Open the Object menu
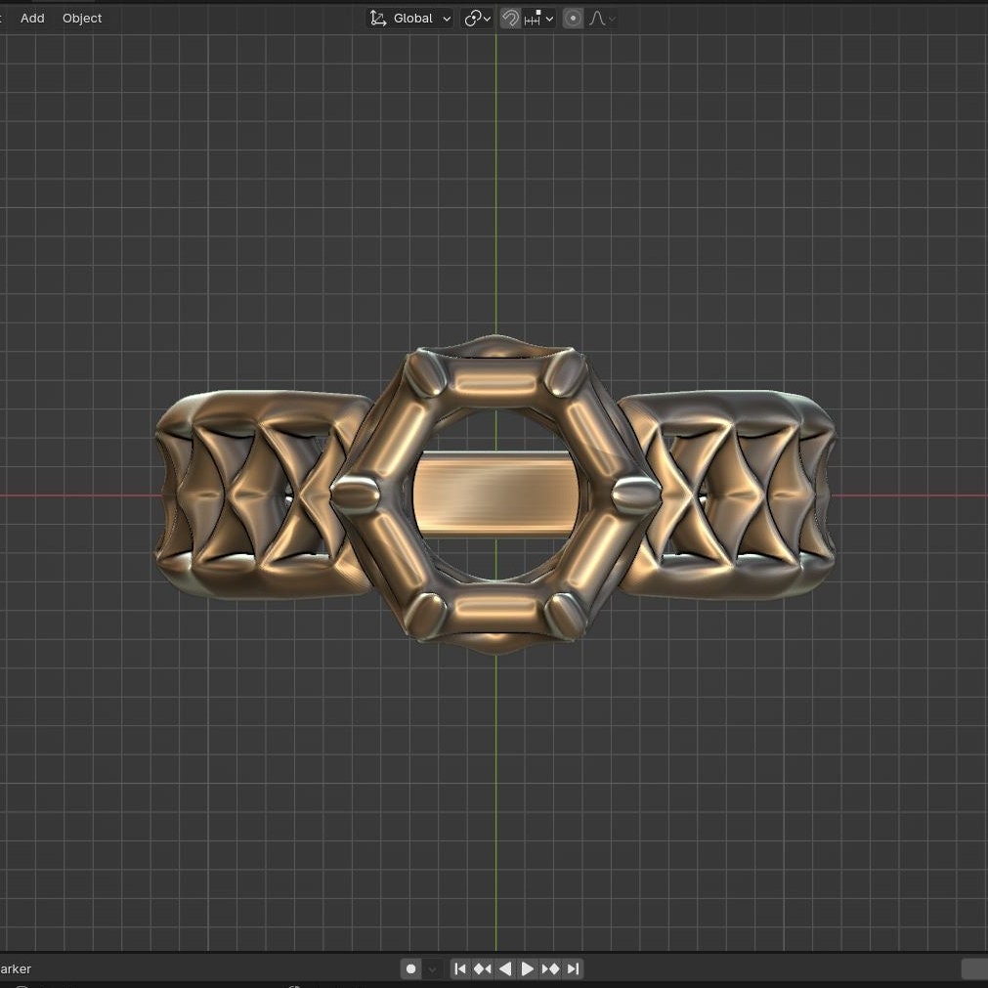This screenshot has height=988, width=988. pos(82,19)
